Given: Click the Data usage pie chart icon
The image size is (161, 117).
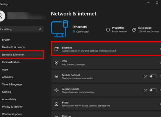Looking at the screenshot, I should (134, 30).
